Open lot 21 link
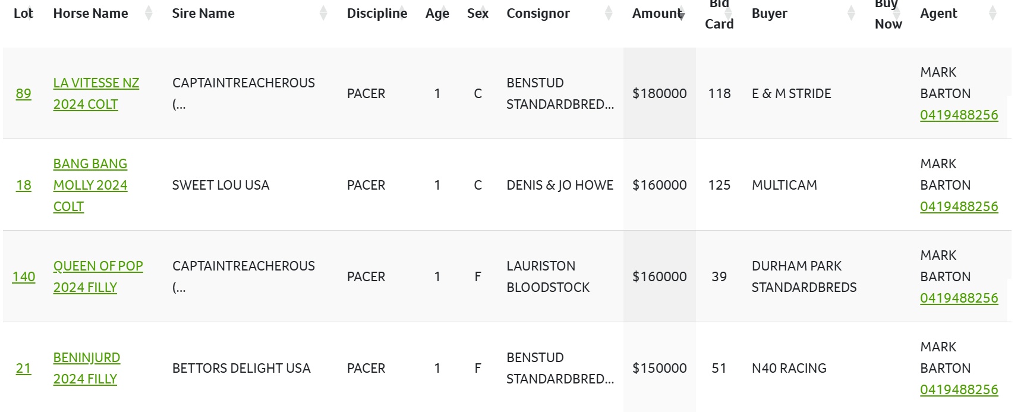 point(24,369)
